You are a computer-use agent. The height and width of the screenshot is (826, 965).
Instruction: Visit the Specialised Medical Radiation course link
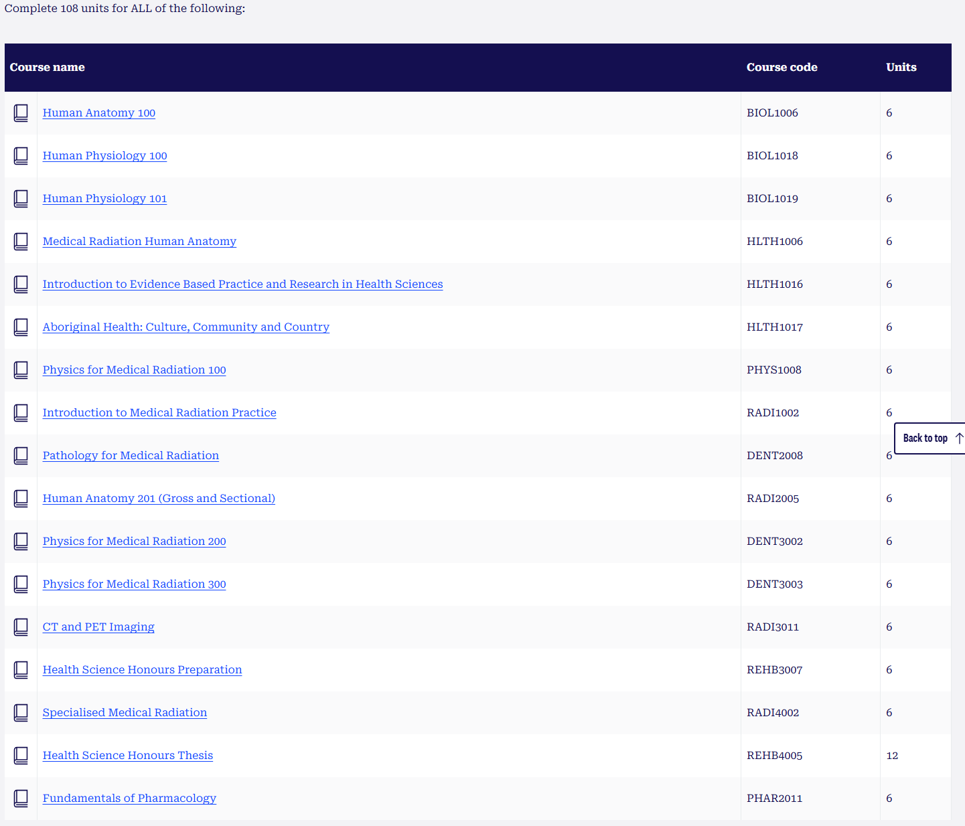click(x=125, y=713)
